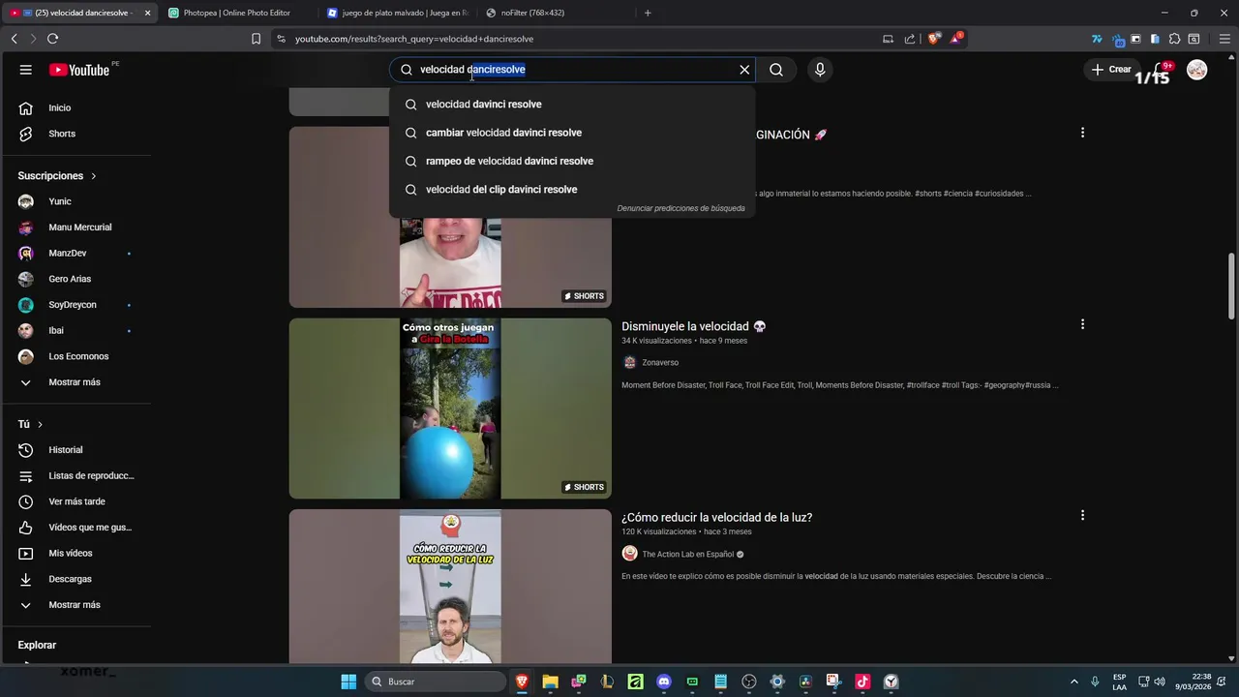Click 'Denunciar predicciones de búsqueda' link
Viewport: 1239px width, 697px height.
tap(680, 208)
